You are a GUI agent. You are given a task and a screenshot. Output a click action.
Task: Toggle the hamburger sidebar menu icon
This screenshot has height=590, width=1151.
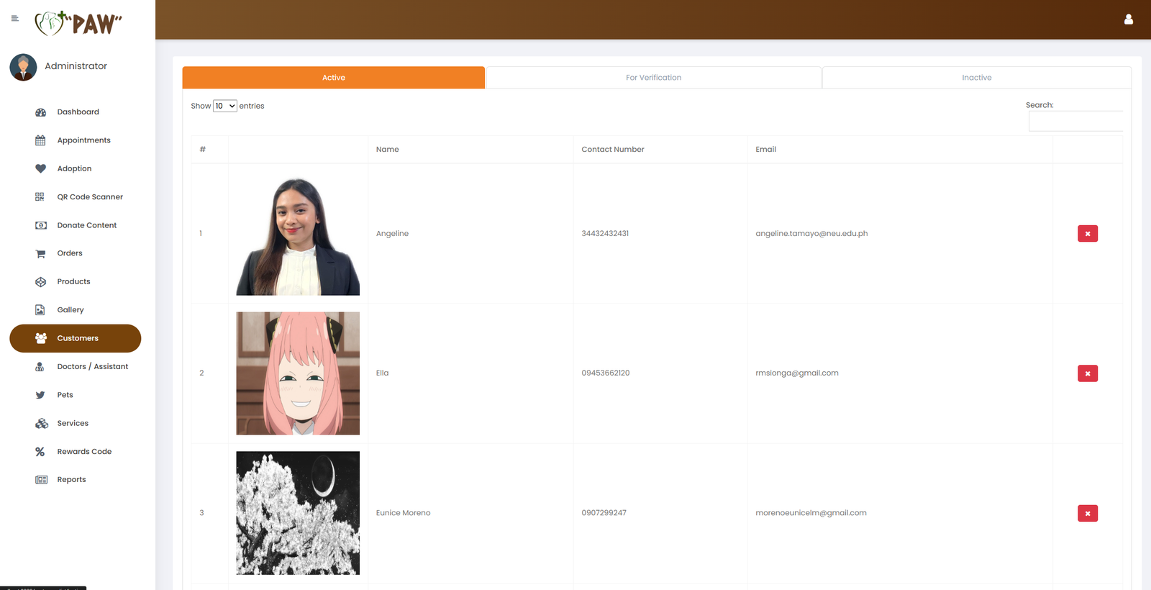pyautogui.click(x=15, y=19)
